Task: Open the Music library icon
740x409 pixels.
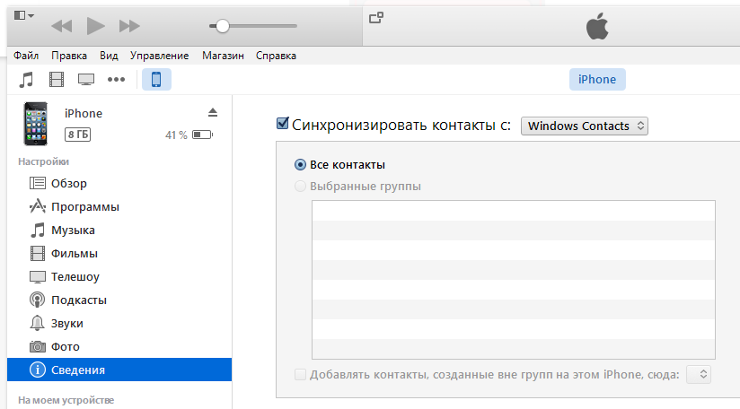Action: [27, 80]
